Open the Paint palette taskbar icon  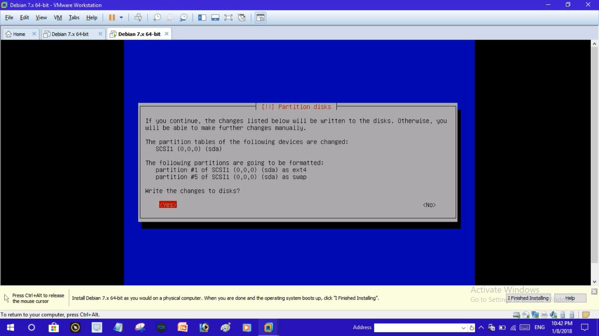coord(225,327)
